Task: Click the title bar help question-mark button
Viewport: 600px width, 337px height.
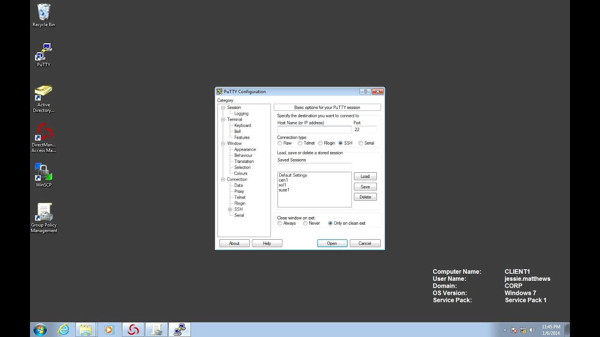Action: coord(365,91)
